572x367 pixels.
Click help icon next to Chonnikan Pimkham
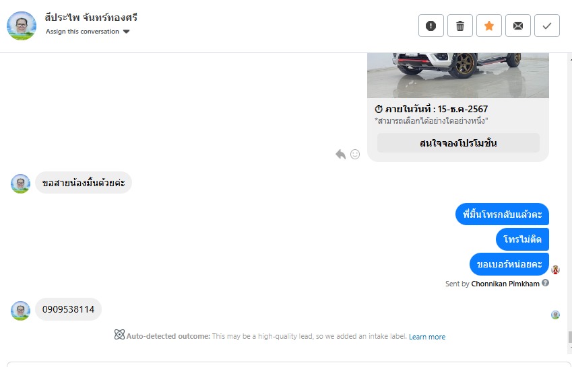click(x=546, y=283)
